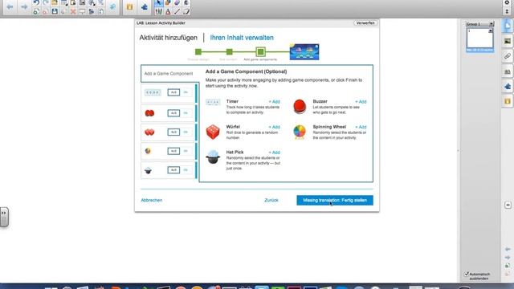Add the Würfel dice component
Viewport: 514px width, 289px height.
(275, 127)
